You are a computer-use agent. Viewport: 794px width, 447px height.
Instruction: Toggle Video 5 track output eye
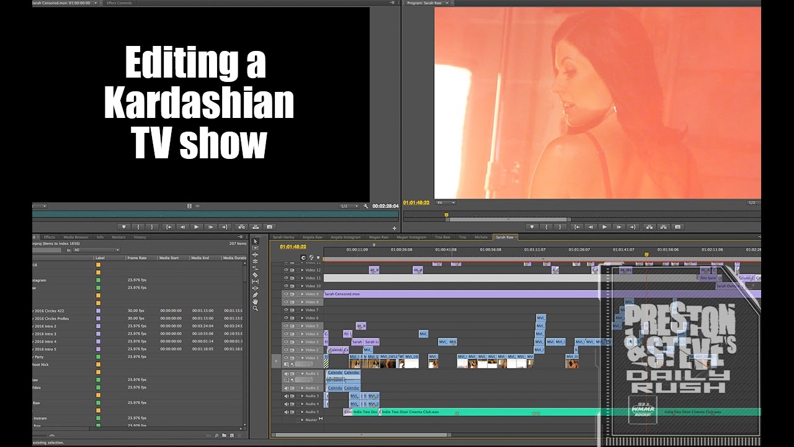click(x=287, y=326)
